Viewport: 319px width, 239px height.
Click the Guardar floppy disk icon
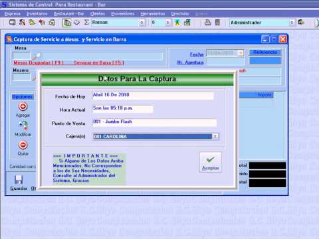pyautogui.click(x=19, y=180)
